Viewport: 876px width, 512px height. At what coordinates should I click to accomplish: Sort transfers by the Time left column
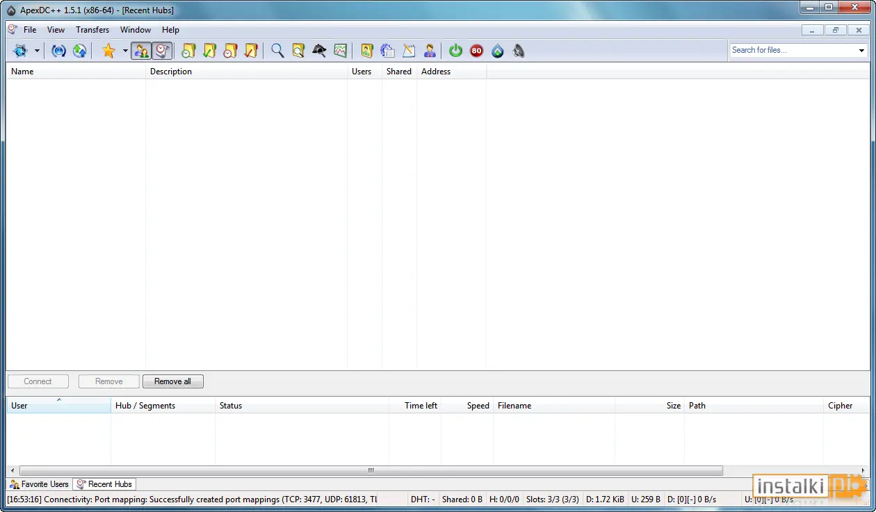[x=415, y=406]
